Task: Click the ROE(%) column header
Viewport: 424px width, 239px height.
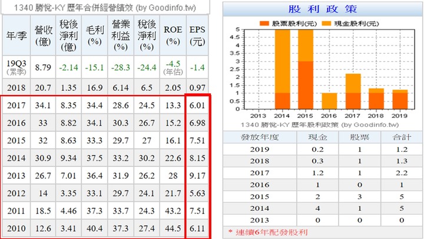Action: click(x=173, y=35)
